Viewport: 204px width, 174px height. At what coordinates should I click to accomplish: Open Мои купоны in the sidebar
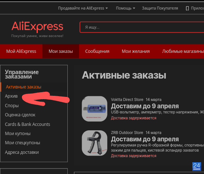point(18,134)
